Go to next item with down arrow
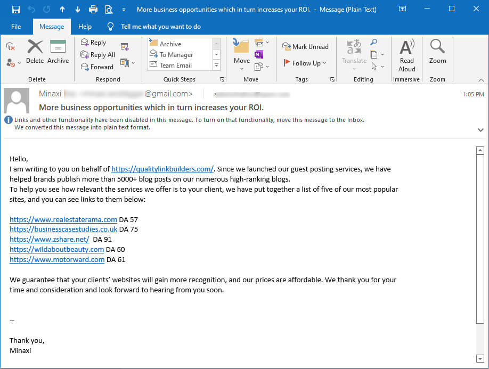489x369 pixels. point(78,10)
